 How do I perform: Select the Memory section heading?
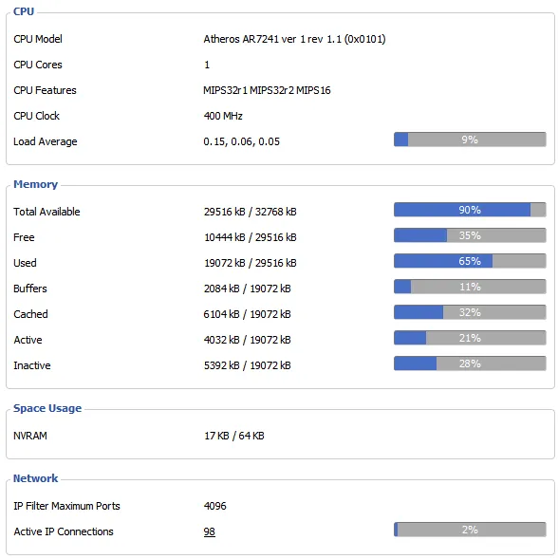click(35, 184)
